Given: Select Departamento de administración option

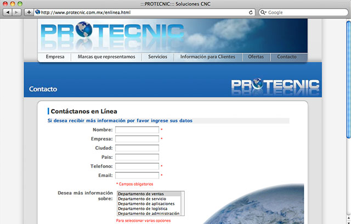Looking at the screenshot, I should pyautogui.click(x=149, y=214).
